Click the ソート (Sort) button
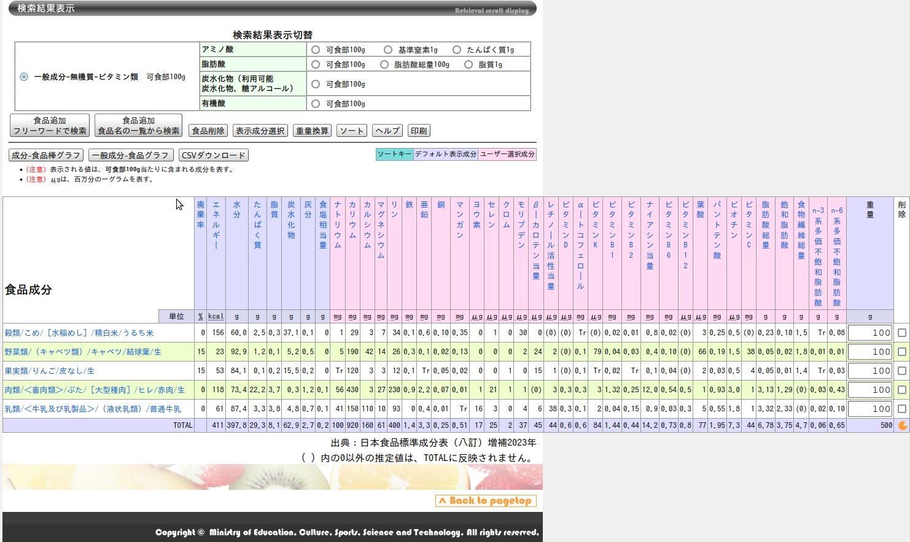Viewport: 910px width, 542px height. pos(351,130)
